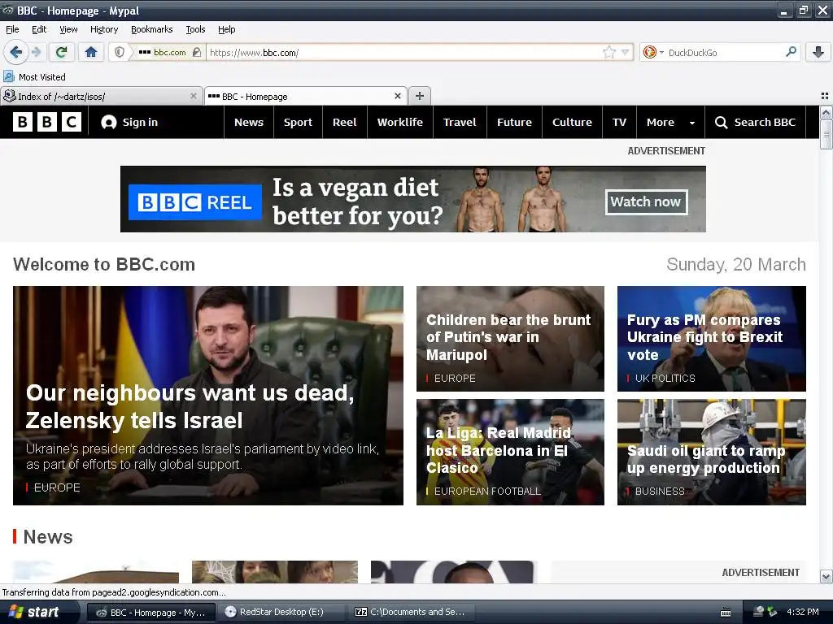Open the File menu
Viewport: 833px width, 624px height.
(12, 29)
